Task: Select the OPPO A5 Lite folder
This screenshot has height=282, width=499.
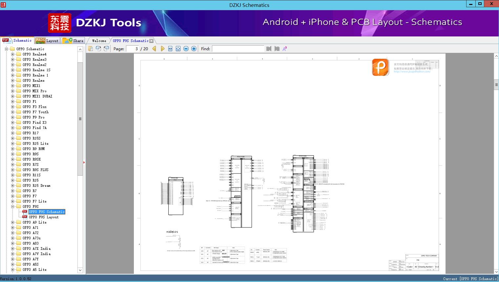Action: click(34, 270)
